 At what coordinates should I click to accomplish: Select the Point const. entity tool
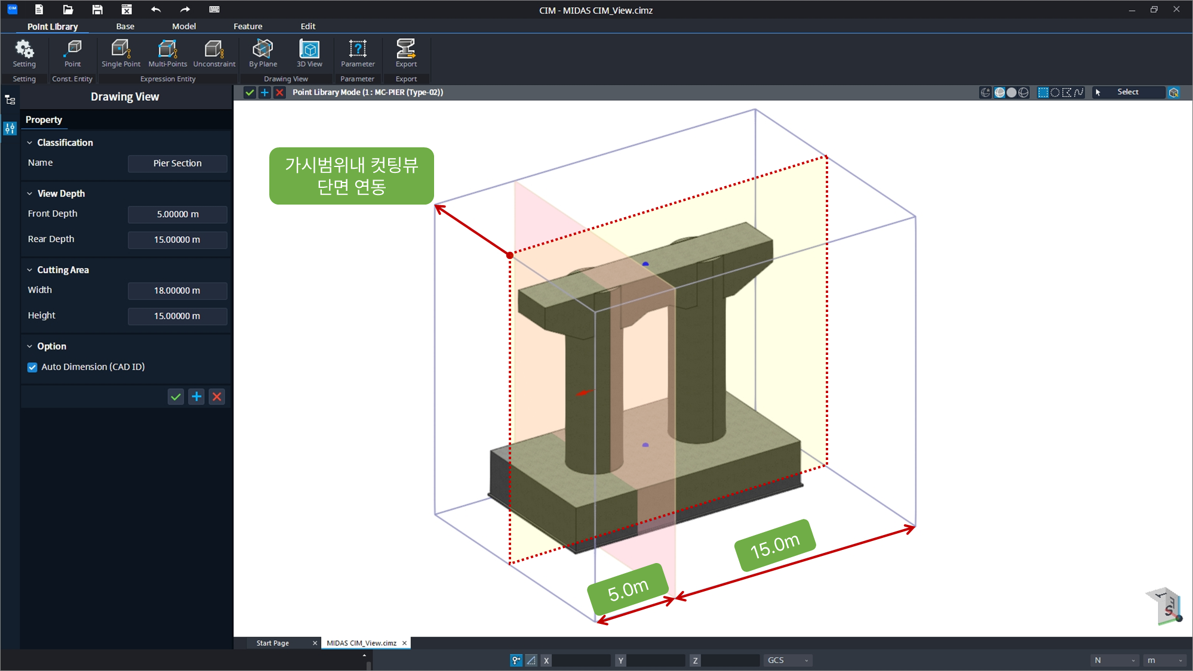pyautogui.click(x=73, y=53)
